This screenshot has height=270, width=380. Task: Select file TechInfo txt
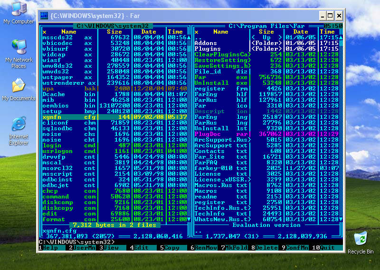click(266, 214)
